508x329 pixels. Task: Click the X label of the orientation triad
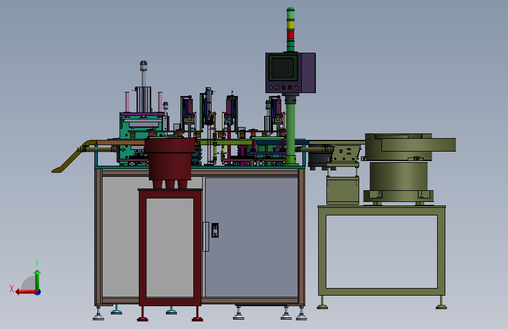click(12, 289)
